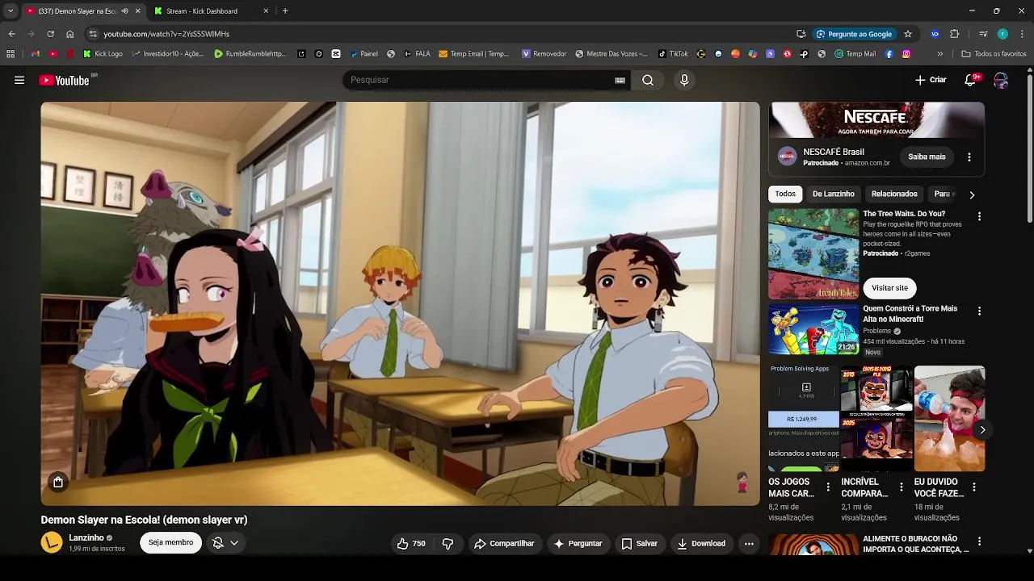1034x581 pixels.
Task: Open more actions menu under the video
Action: click(x=749, y=543)
